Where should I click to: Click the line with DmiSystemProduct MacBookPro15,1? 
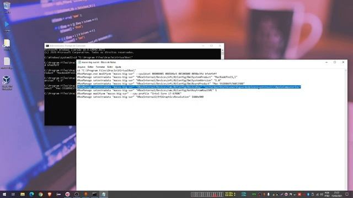click(x=157, y=77)
